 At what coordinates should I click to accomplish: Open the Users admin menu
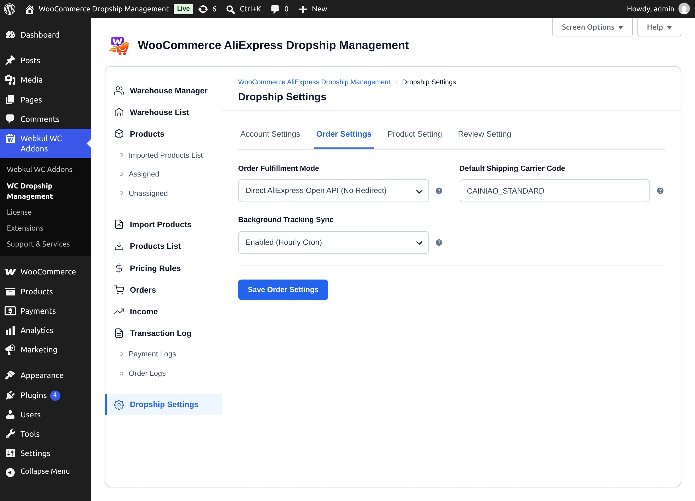(46, 414)
